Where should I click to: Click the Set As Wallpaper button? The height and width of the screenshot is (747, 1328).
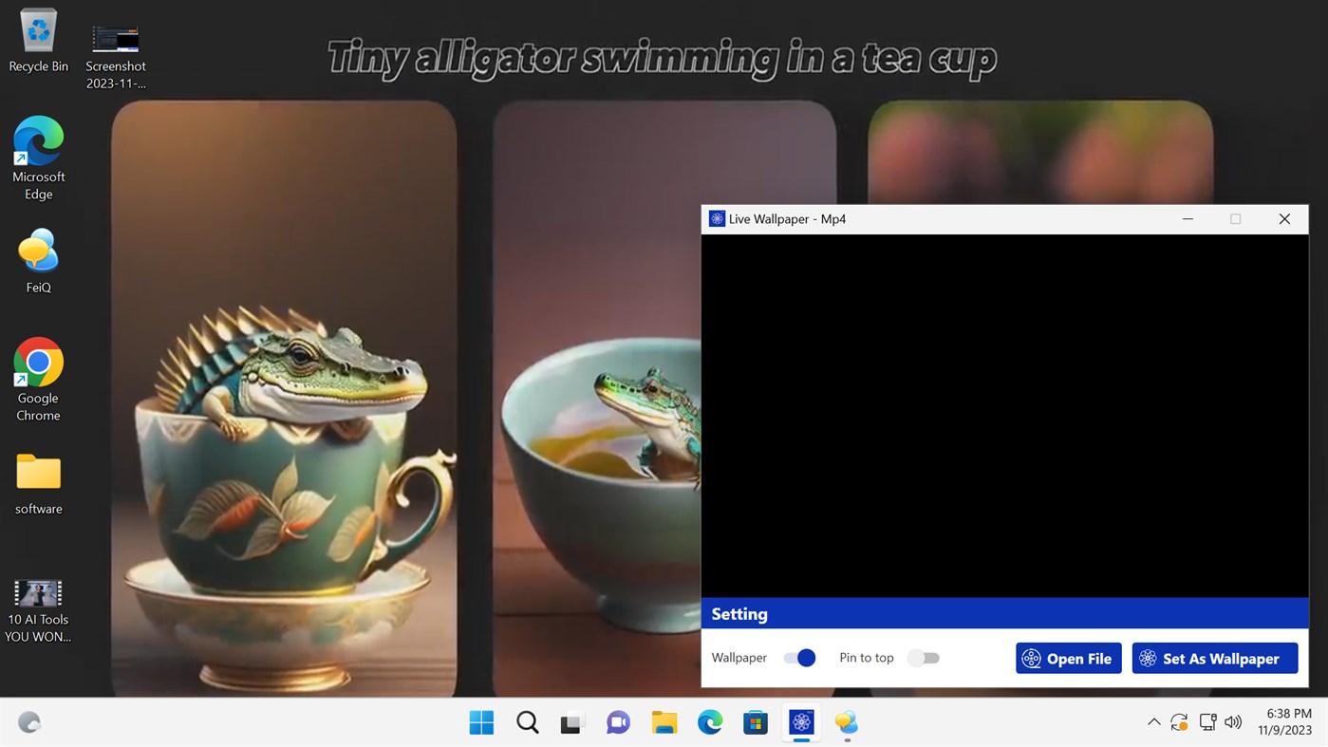1214,658
